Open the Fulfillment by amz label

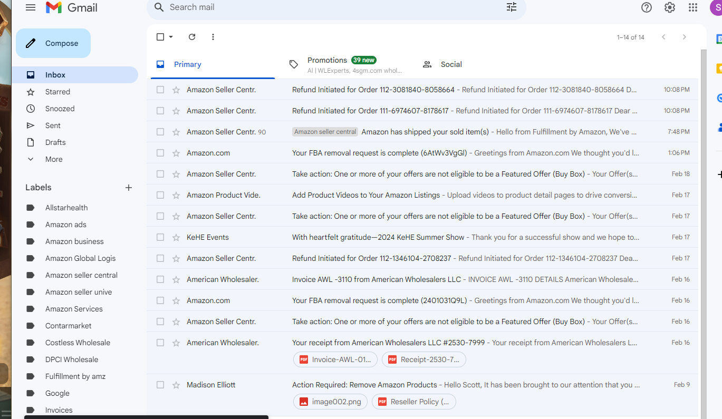point(75,376)
